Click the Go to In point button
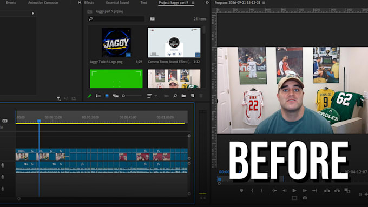The image size is (368, 207). pyautogui.click(x=274, y=191)
